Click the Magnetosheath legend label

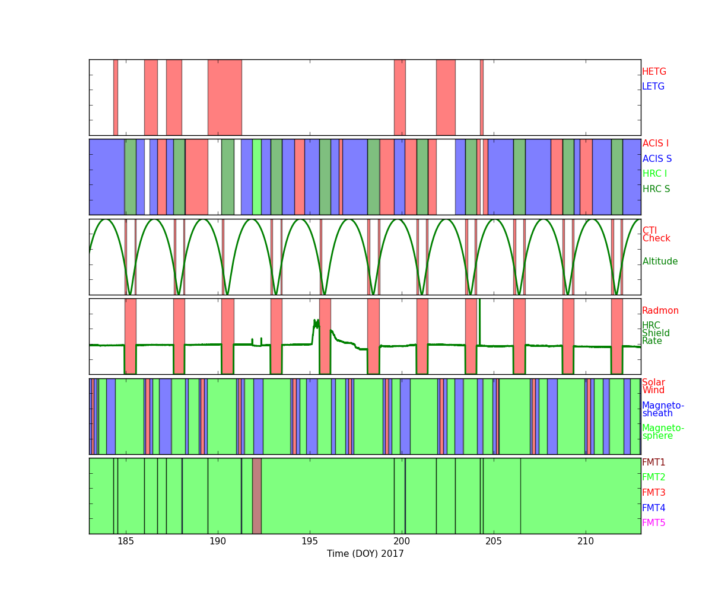pos(663,410)
